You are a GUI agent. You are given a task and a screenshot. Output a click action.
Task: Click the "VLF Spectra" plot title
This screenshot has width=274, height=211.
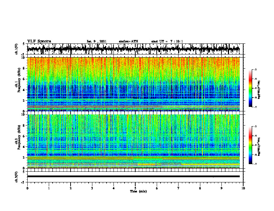point(39,41)
